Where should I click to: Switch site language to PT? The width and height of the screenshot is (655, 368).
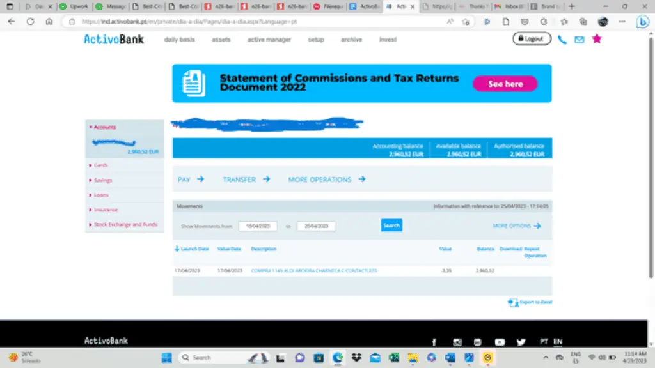pos(544,342)
